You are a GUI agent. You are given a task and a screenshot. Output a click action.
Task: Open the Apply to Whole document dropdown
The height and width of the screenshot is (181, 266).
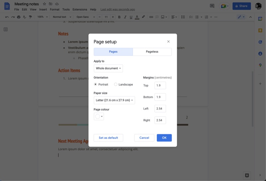108,68
